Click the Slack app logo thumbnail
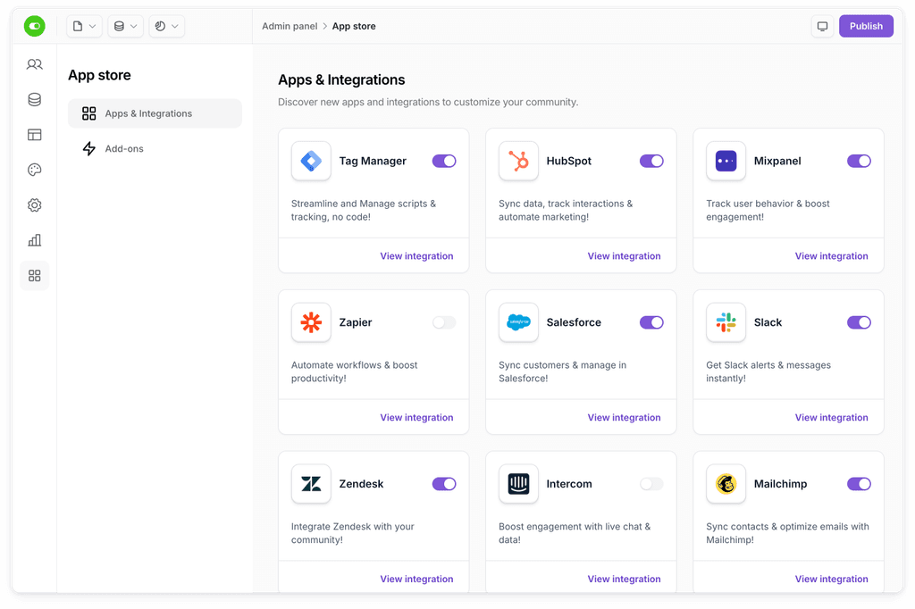915x609 pixels. [726, 322]
